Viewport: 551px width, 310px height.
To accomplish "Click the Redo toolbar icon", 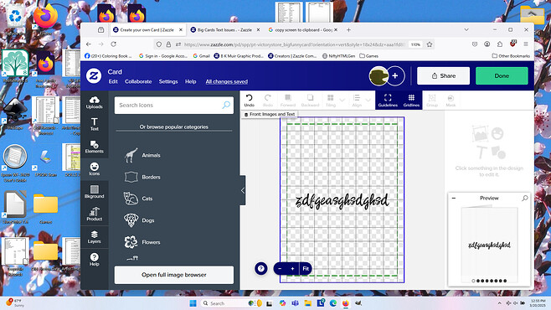I will pos(268,101).
